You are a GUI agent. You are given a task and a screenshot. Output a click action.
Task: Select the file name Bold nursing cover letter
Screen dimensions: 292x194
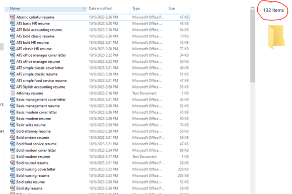(36, 169)
